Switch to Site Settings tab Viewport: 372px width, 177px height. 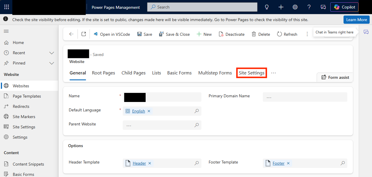pyautogui.click(x=252, y=73)
